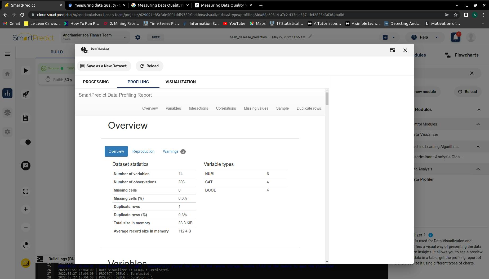Click the info icon beside Visualizer 1

430,235
